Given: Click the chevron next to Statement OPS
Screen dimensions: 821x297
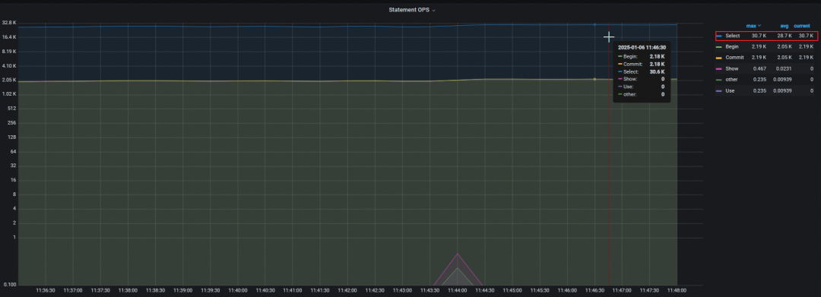Looking at the screenshot, I should (433, 11).
